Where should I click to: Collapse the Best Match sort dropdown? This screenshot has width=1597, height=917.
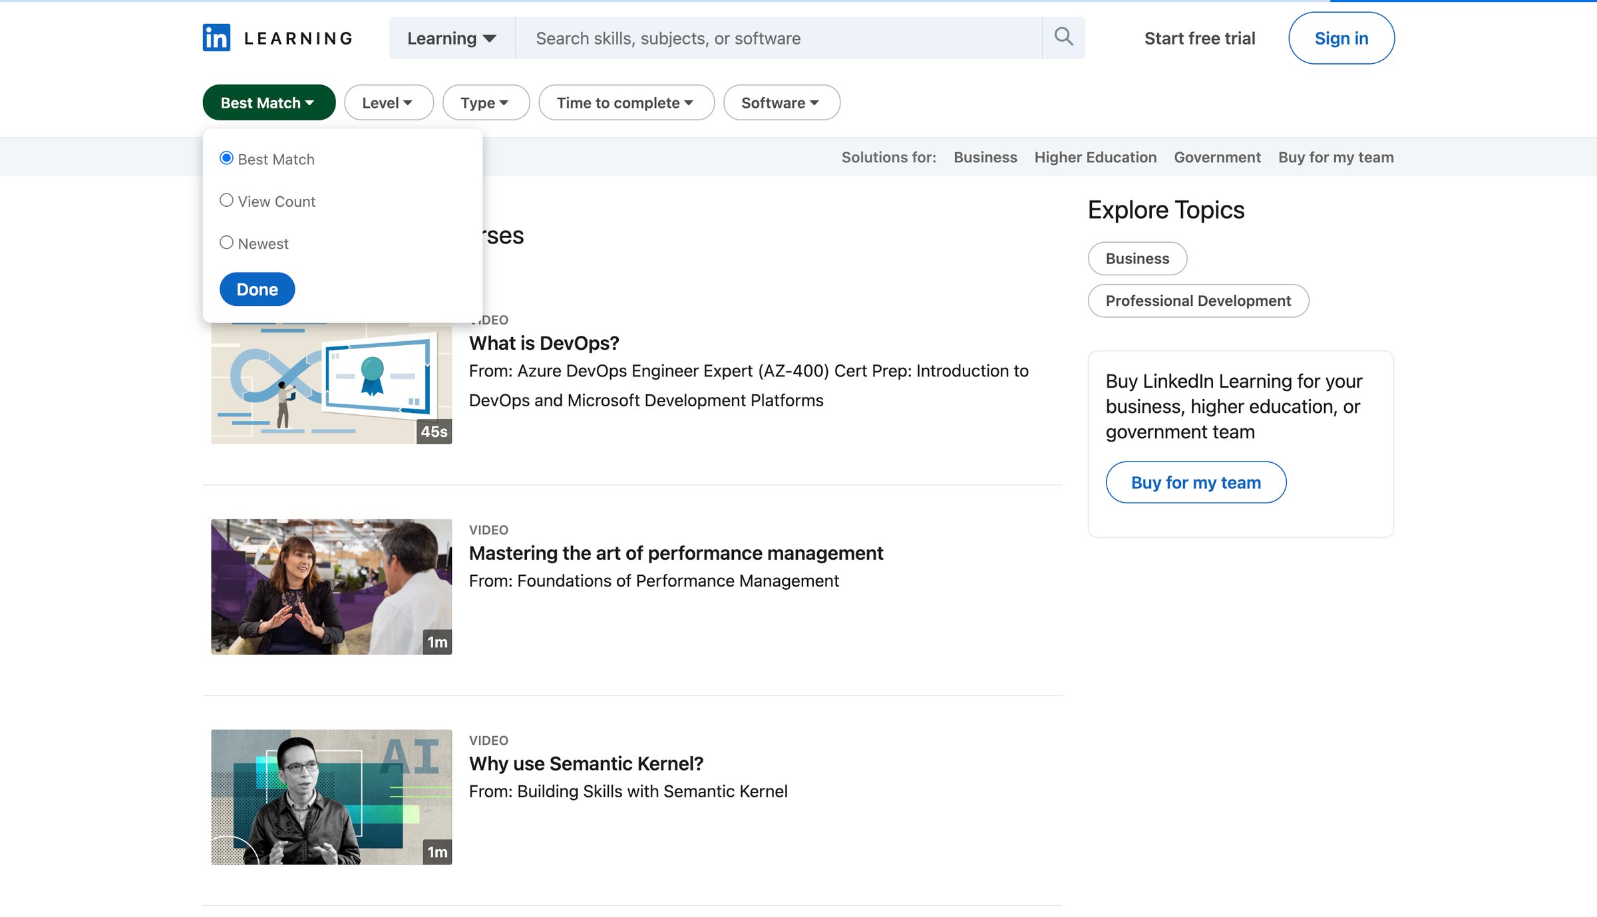[x=269, y=102]
